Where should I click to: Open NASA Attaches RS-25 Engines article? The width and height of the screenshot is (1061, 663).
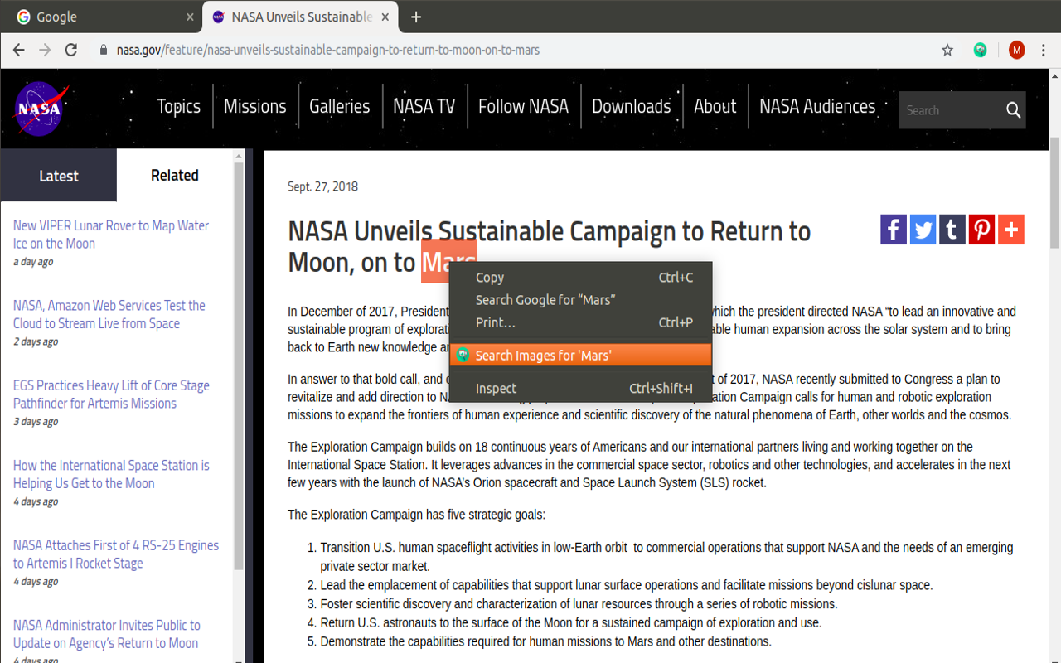click(x=116, y=554)
